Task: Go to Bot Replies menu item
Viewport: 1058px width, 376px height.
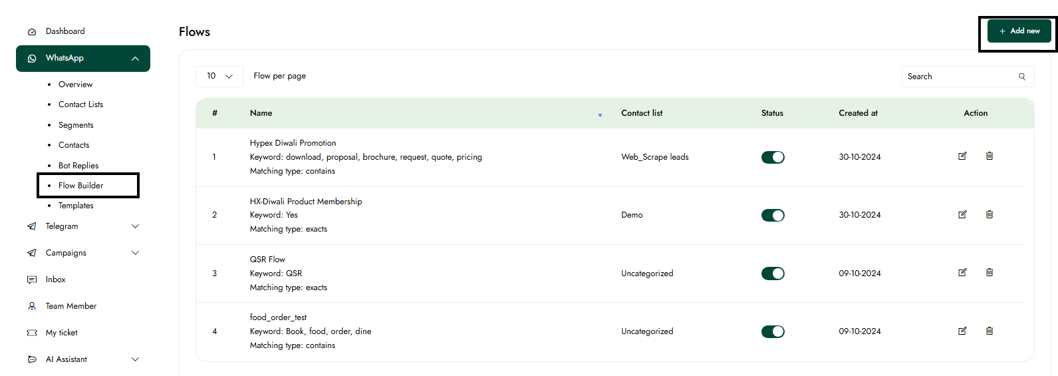Action: click(x=78, y=166)
